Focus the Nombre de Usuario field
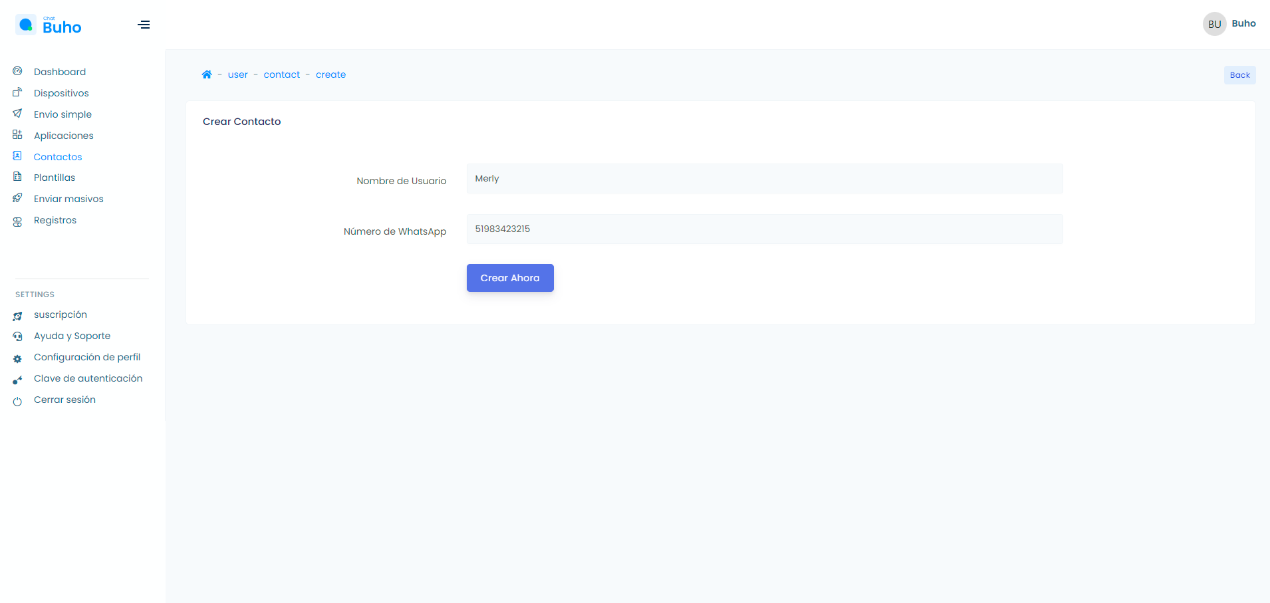This screenshot has height=603, width=1270. [x=765, y=179]
